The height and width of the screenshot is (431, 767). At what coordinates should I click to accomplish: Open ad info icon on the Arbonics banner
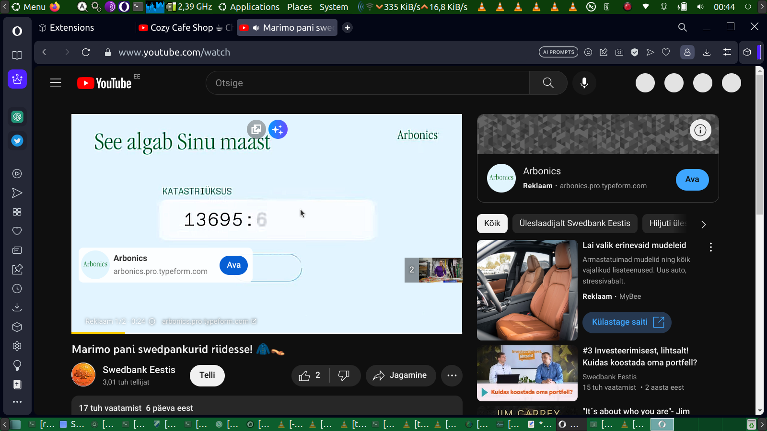(700, 130)
